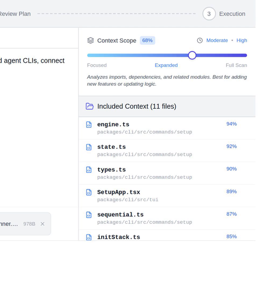Click the Context Scope title
262x289 pixels.
(x=117, y=41)
